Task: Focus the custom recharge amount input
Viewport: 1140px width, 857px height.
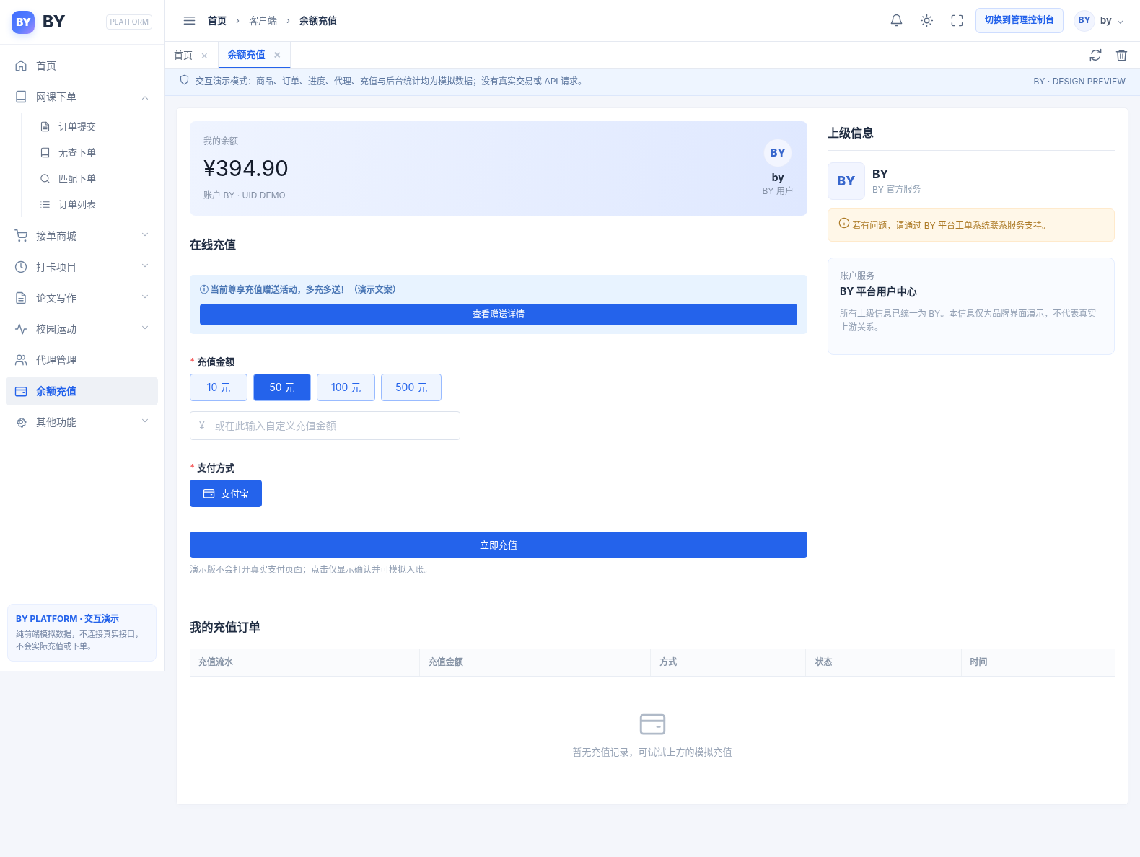Action: 325,426
